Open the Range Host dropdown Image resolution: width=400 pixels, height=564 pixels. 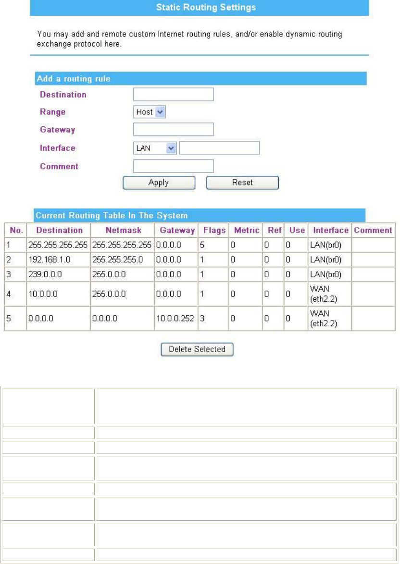[150, 112]
